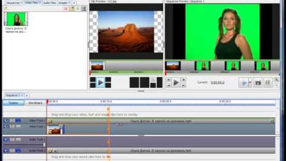Click the blue end handle of desert clip
This screenshot has width=286, height=161.
[x=64, y=130]
